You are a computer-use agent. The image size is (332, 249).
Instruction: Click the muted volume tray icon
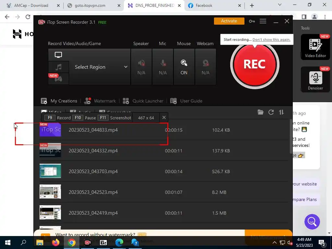(290, 243)
